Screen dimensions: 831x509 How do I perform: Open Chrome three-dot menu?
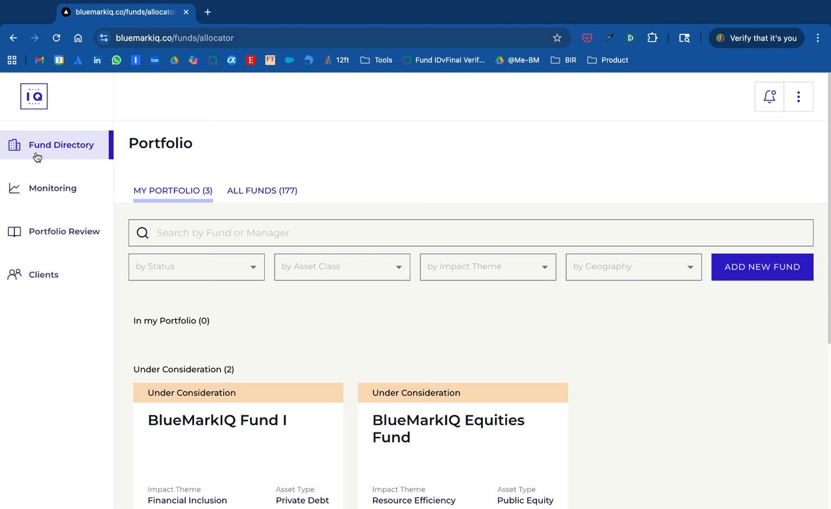(818, 38)
